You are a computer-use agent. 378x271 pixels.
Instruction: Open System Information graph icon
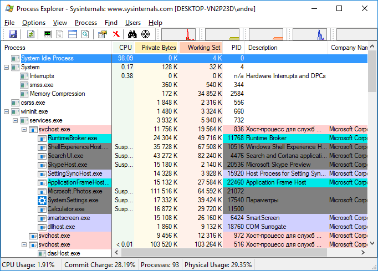48,34
